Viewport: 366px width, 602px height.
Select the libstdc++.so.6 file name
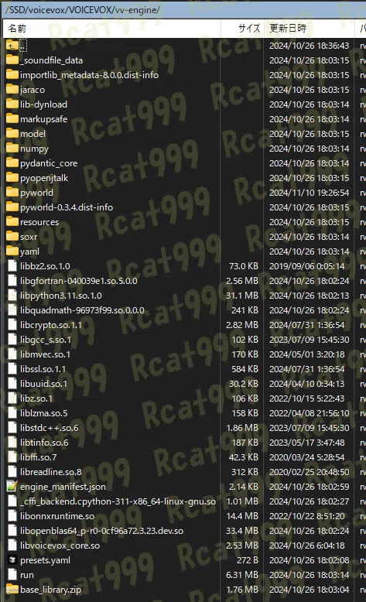50,428
